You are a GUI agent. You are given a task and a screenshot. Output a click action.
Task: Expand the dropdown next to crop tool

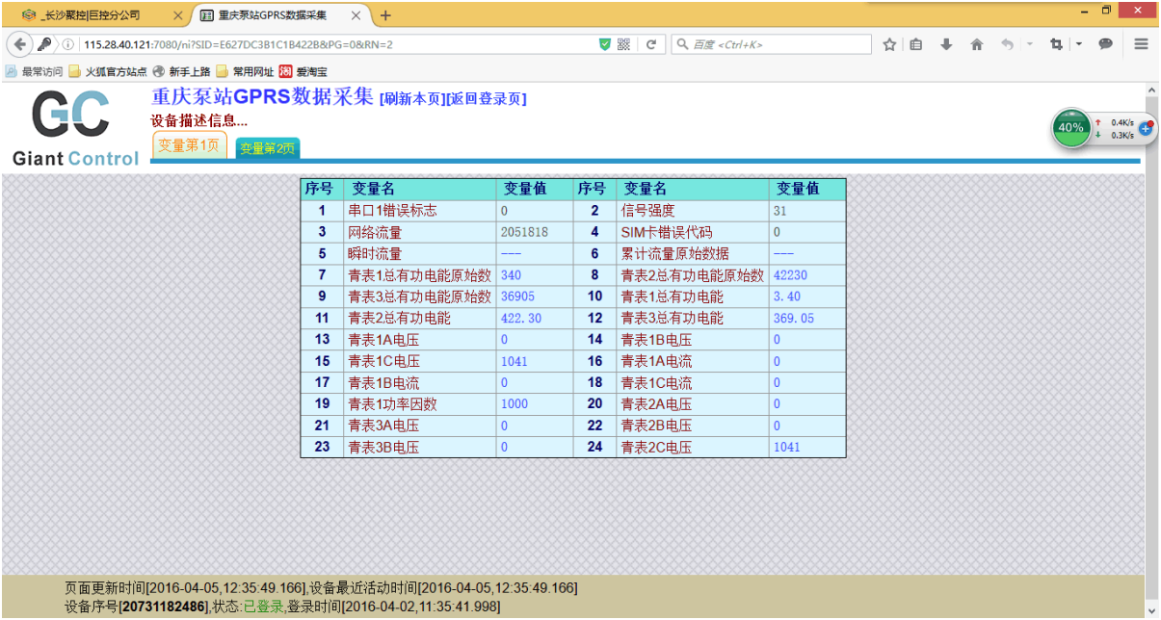point(1077,44)
